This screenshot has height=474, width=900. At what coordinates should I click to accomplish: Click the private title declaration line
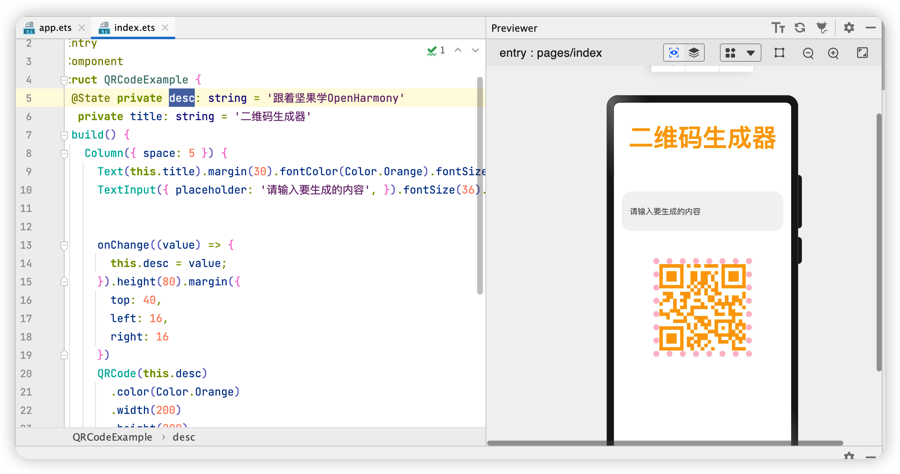[x=194, y=116]
